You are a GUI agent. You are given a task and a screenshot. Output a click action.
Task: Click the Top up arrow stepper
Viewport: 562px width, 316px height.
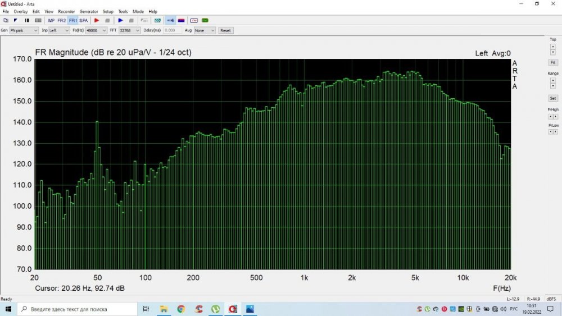[553, 46]
